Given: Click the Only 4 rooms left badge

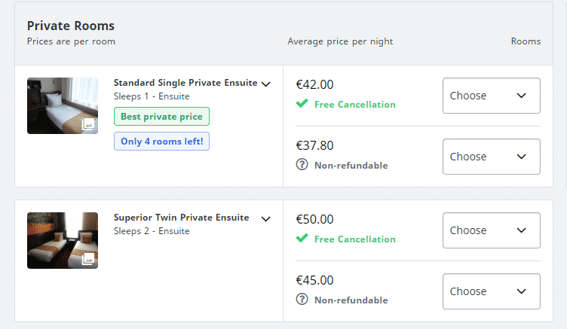Looking at the screenshot, I should coord(161,142).
